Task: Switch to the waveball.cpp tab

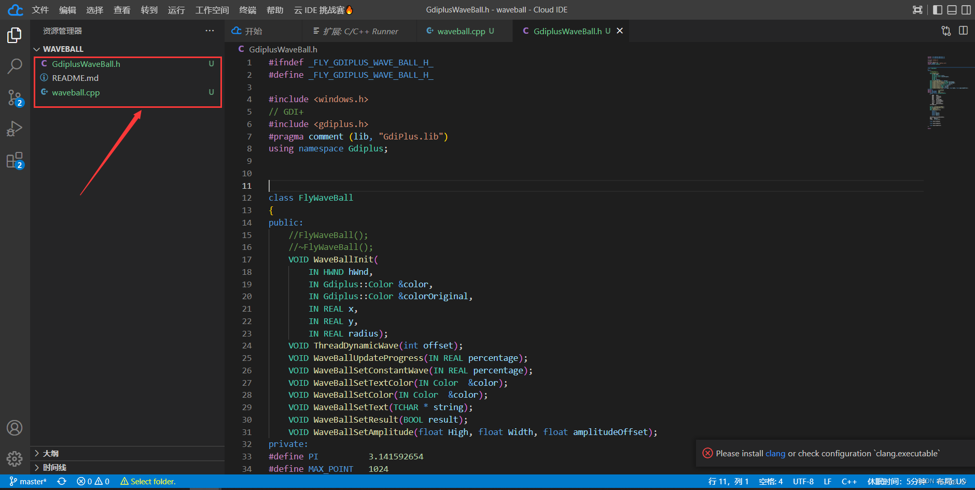Action: click(465, 31)
